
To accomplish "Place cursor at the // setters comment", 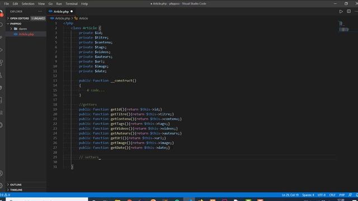I will tap(89, 157).
